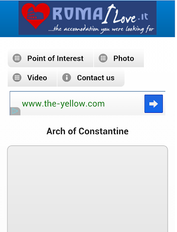Click the grid icon next to Video

17,77
